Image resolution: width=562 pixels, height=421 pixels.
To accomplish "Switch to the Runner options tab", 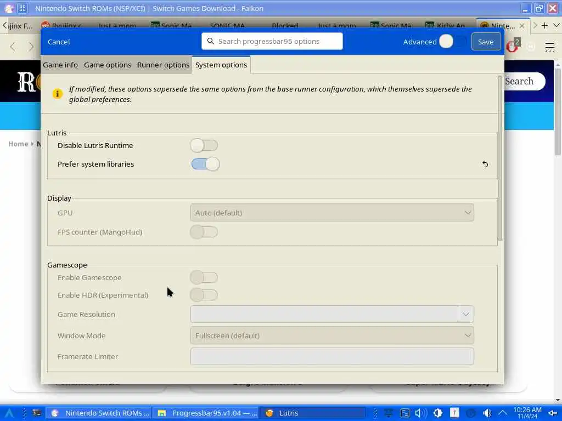I will (x=163, y=65).
